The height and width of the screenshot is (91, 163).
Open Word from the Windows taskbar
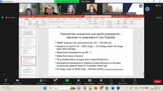(113, 88)
